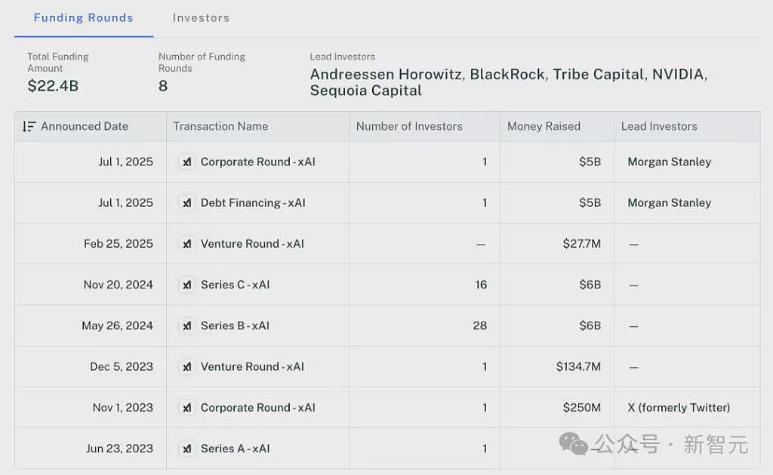Click xAI logo in Series A row
773x475 pixels.
click(x=187, y=449)
